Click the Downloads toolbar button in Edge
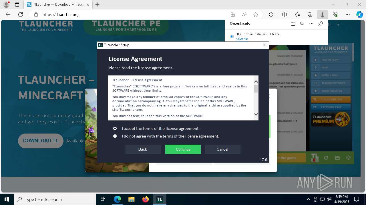The height and width of the screenshot is (205, 366). pos(322,15)
